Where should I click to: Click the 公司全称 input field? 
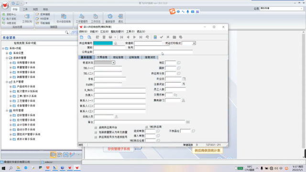click(143, 52)
